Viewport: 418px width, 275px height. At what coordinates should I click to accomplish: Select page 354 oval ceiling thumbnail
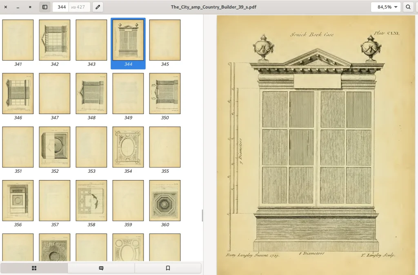(128, 147)
